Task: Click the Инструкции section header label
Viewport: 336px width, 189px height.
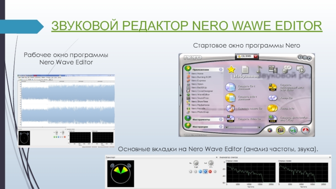Action: (200, 127)
